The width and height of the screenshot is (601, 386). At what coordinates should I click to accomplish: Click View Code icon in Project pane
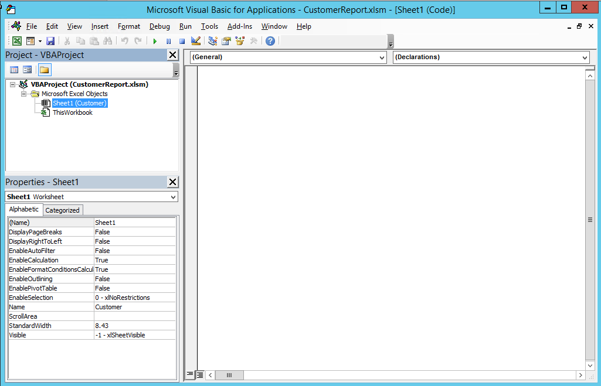14,70
